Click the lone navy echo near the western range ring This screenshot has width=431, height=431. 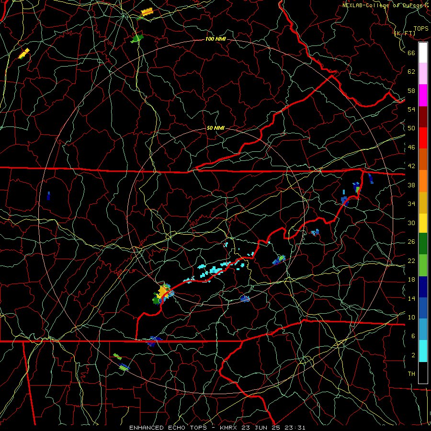tap(49, 196)
